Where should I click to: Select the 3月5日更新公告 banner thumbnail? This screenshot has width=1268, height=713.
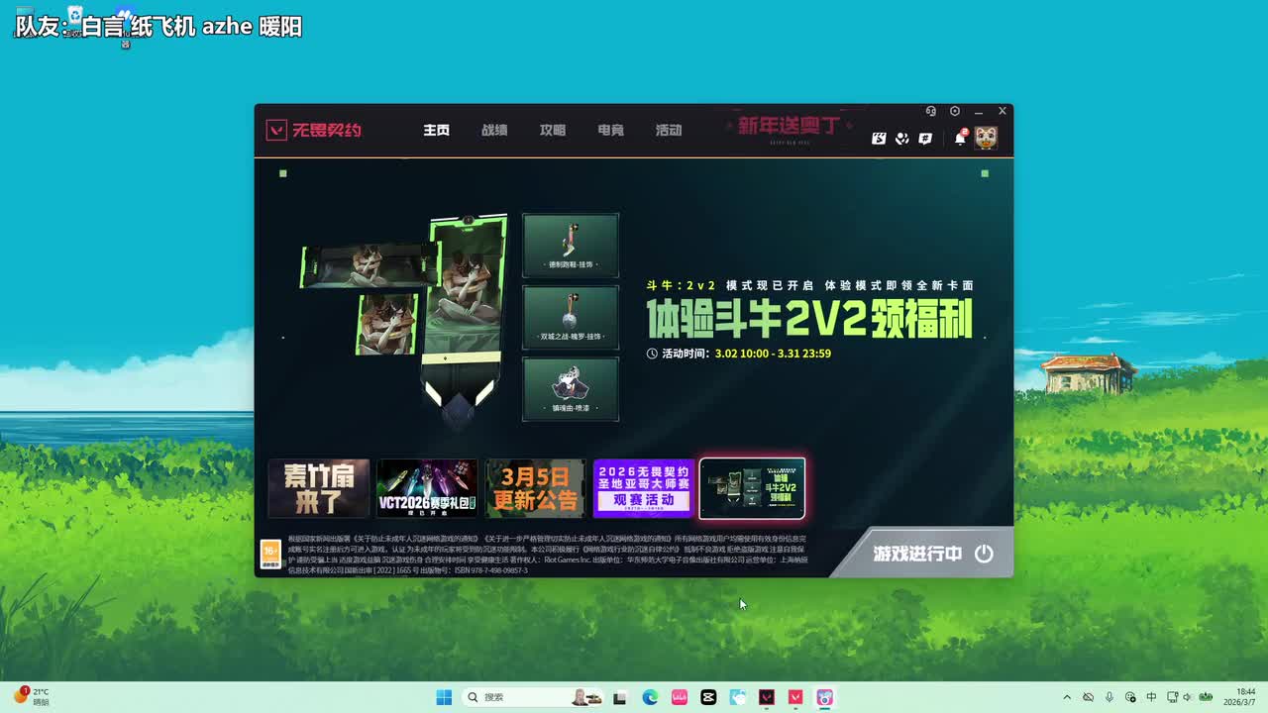535,488
